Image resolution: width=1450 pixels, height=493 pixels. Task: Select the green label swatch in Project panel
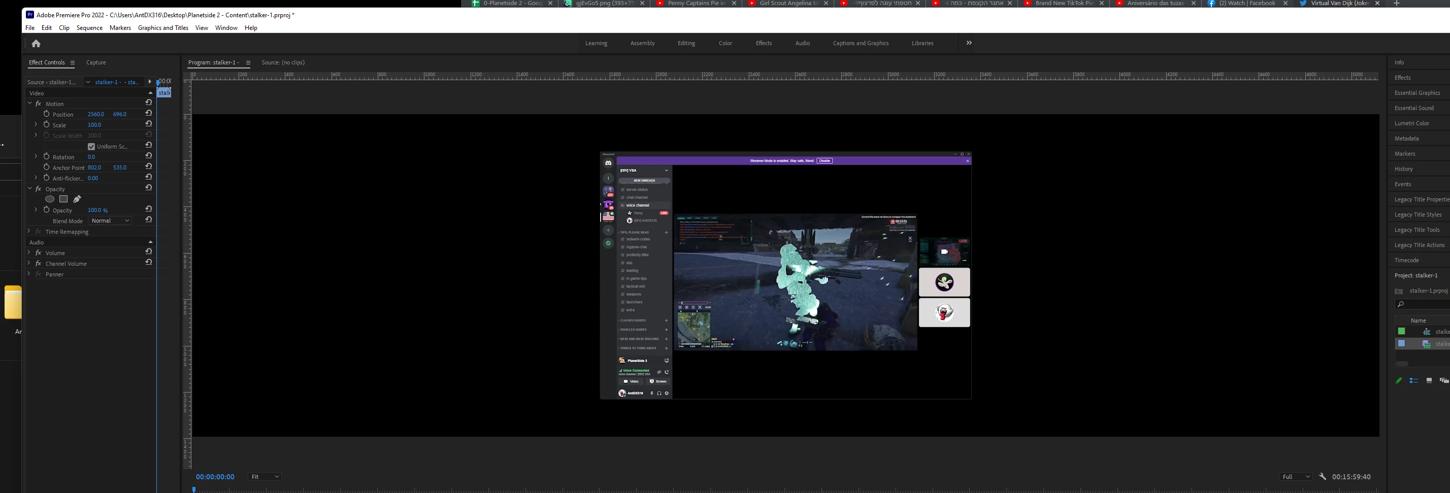coord(1401,332)
